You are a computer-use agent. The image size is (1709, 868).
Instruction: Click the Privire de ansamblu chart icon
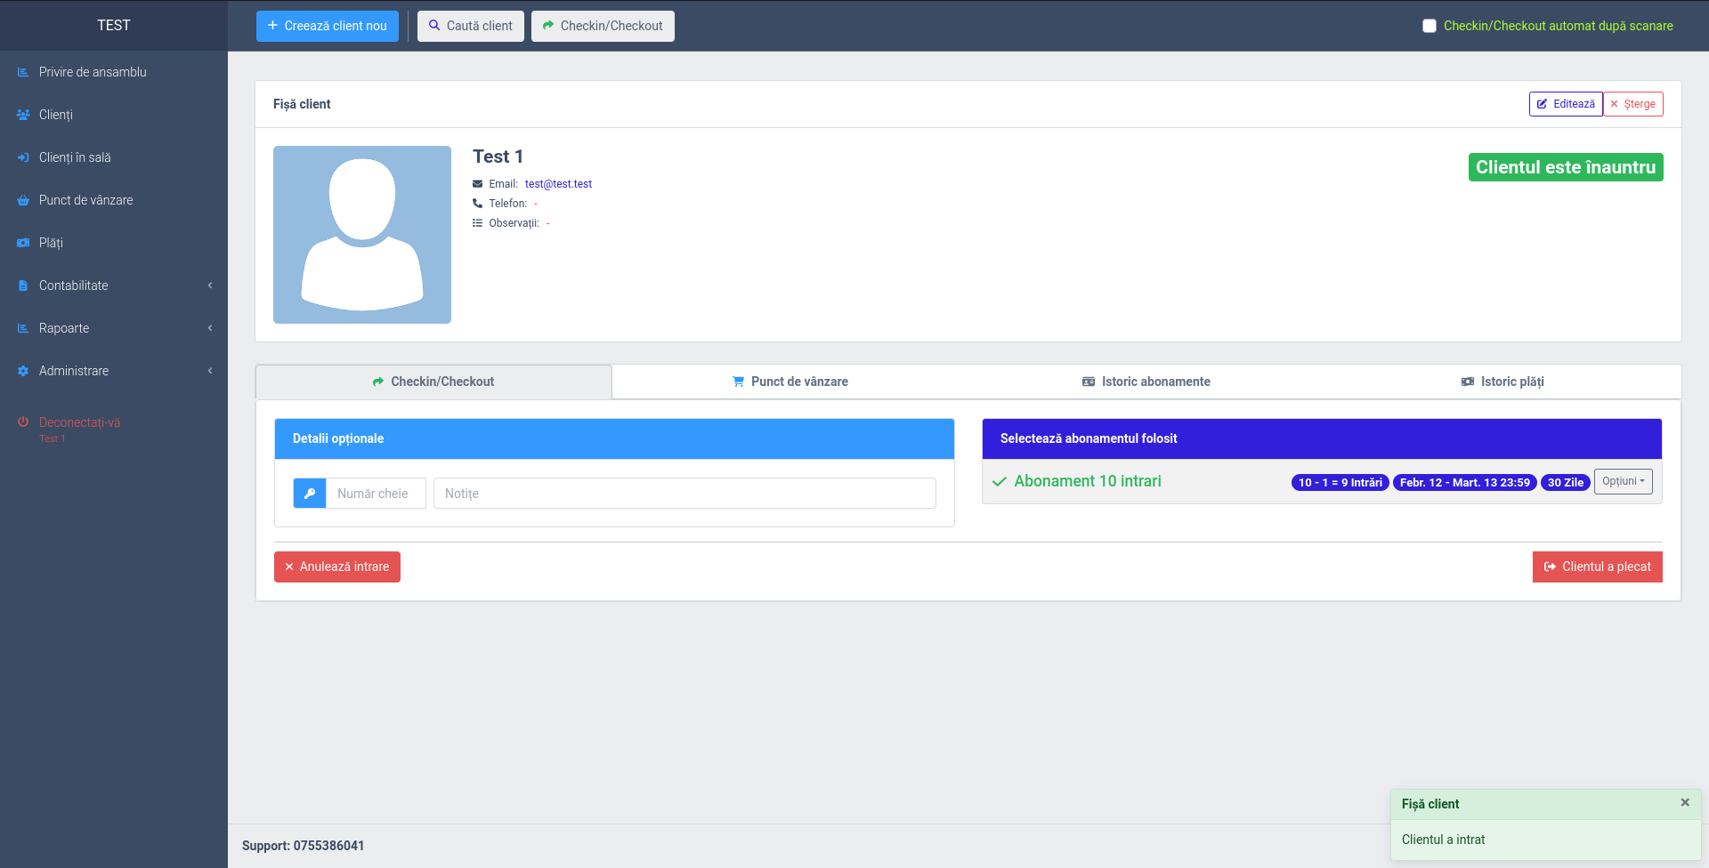click(x=23, y=72)
